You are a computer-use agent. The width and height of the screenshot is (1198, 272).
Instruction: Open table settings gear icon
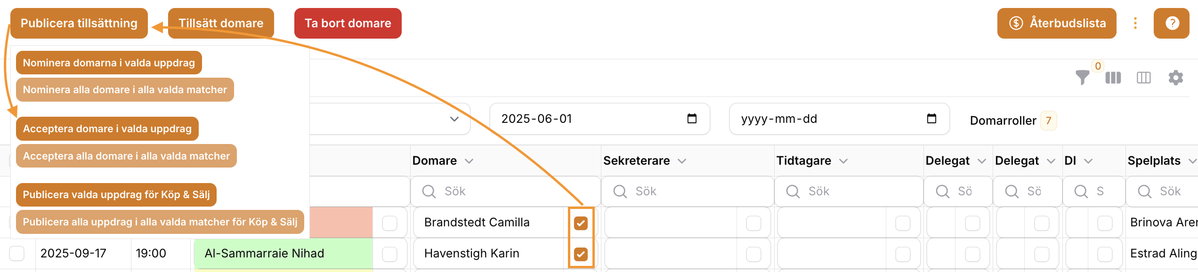(1176, 78)
